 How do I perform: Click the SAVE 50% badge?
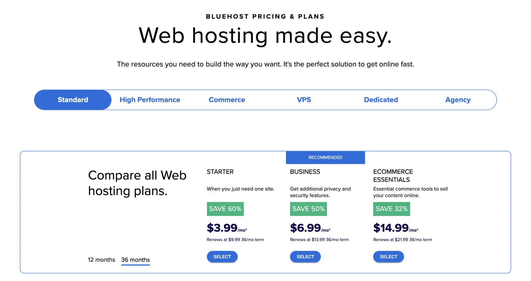[308, 209]
